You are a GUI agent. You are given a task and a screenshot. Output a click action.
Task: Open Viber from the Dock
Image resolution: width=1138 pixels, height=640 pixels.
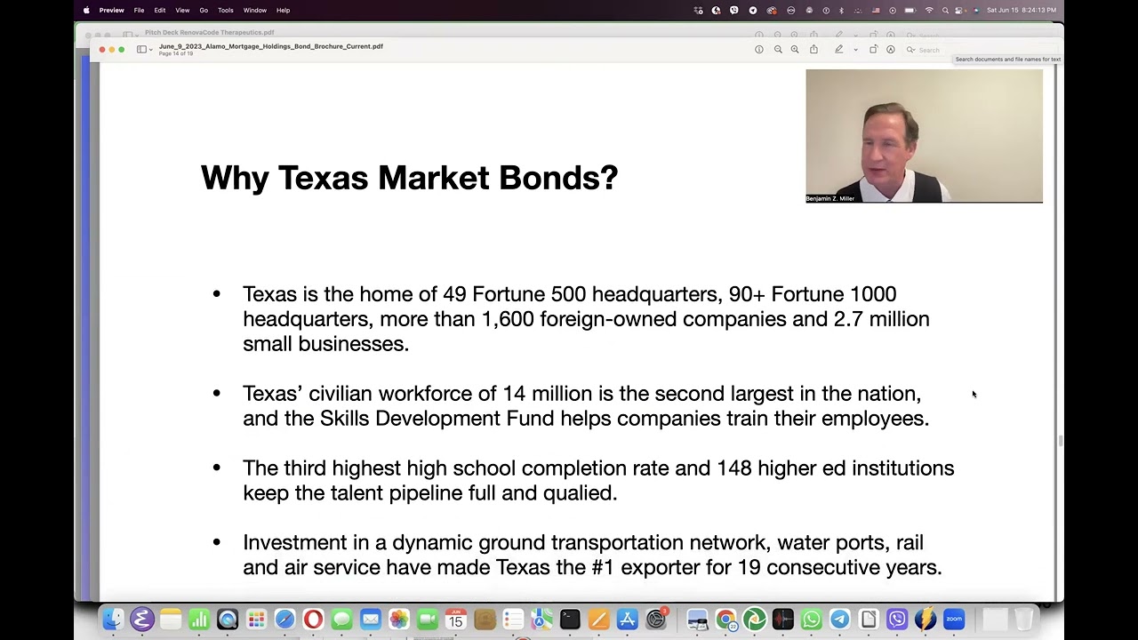[x=897, y=620]
